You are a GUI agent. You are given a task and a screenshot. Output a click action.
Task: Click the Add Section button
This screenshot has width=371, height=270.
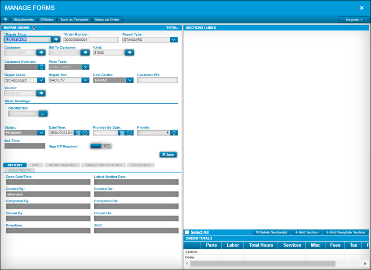point(307,232)
